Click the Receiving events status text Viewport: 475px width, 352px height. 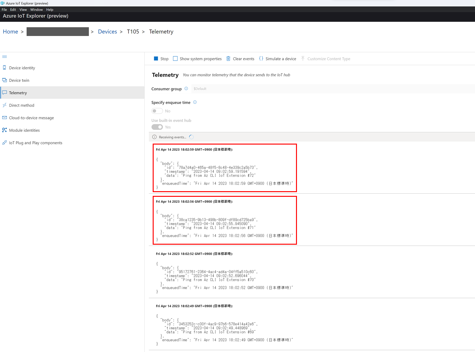[x=172, y=137]
